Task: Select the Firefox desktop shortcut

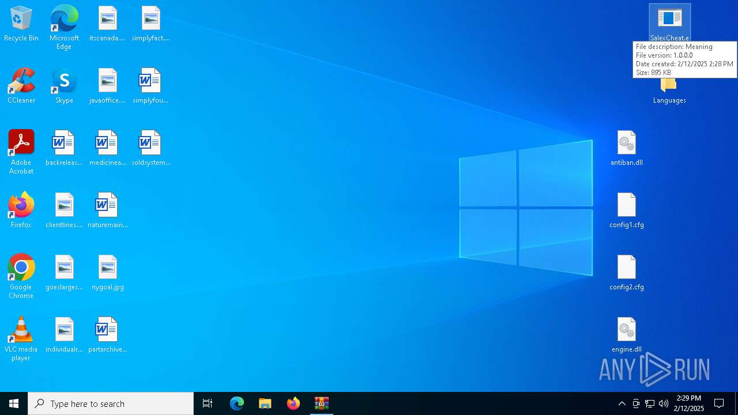Action: pos(21,211)
